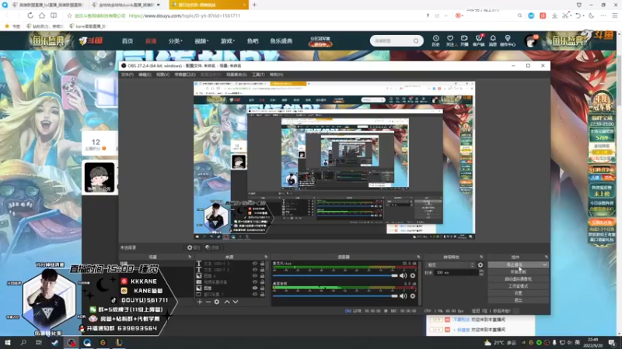Mute the 麦克风/Aux speaker icon

403,276
